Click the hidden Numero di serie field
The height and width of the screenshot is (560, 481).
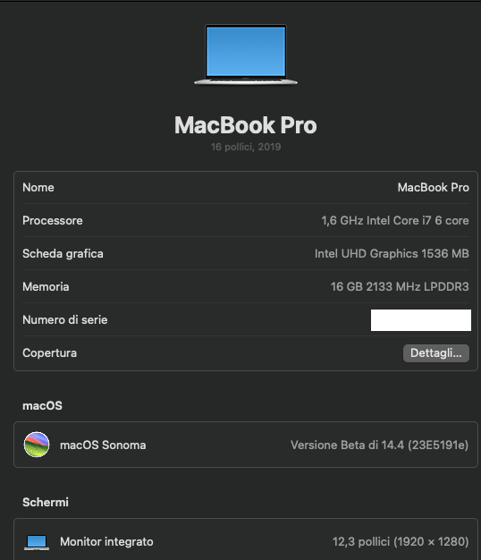coord(421,320)
